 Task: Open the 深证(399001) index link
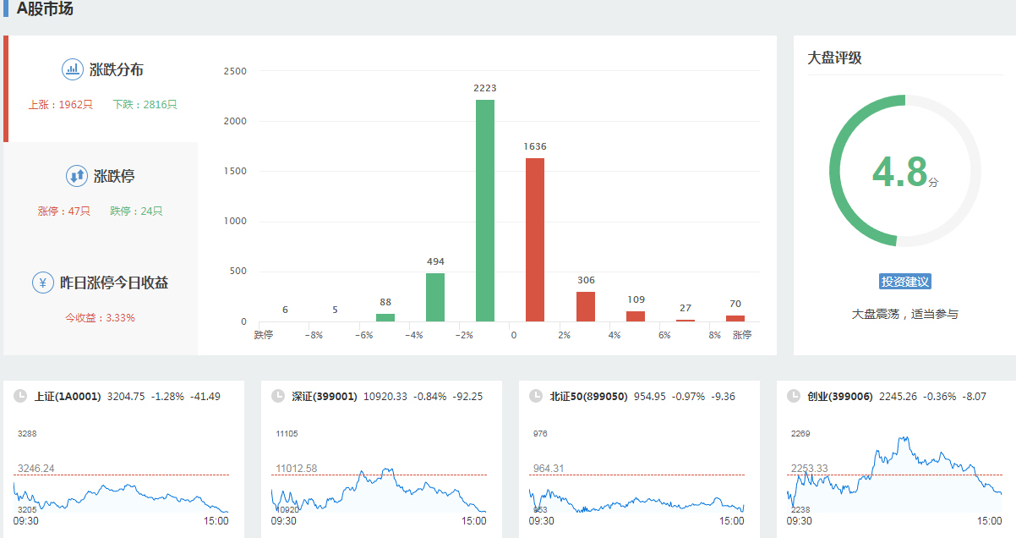coord(325,396)
